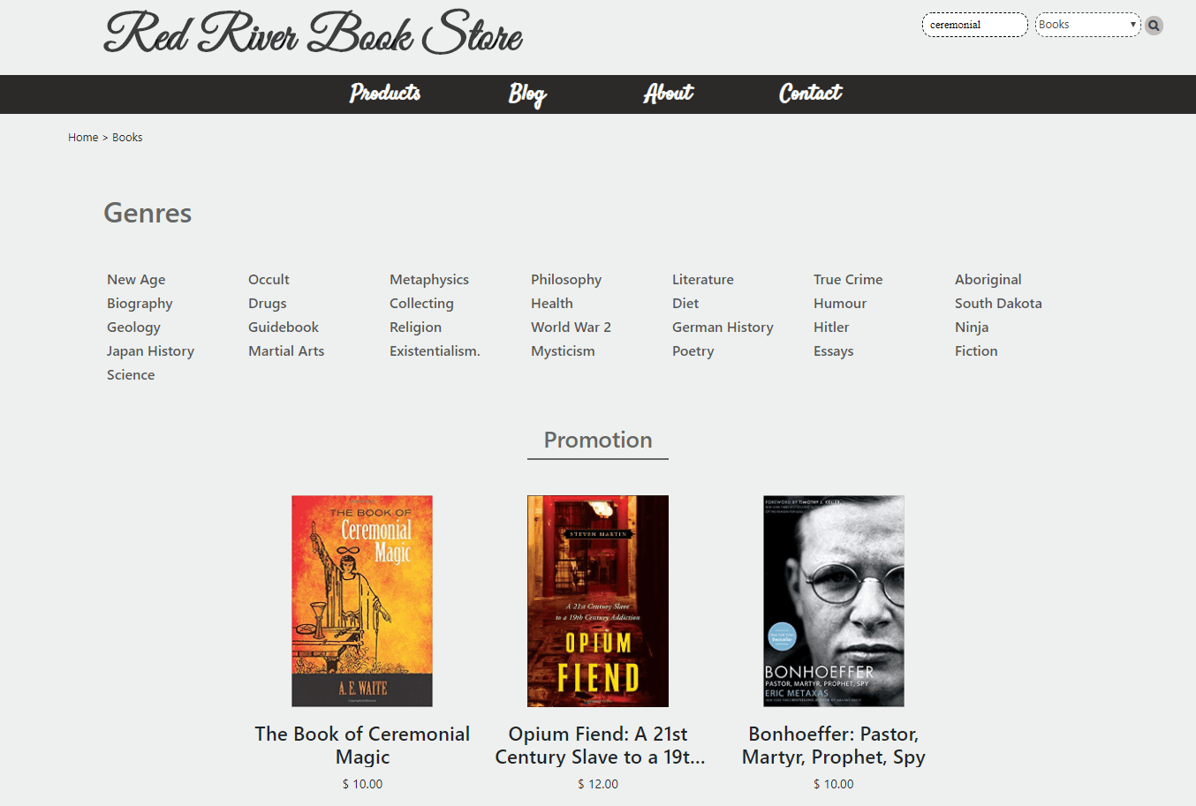Navigate to the Contact page
Screen dimensions: 1196x806
(x=810, y=94)
